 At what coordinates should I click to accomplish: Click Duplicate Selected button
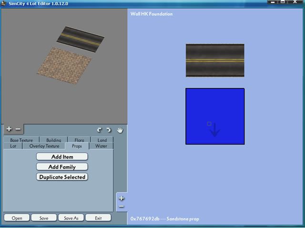pos(62,177)
